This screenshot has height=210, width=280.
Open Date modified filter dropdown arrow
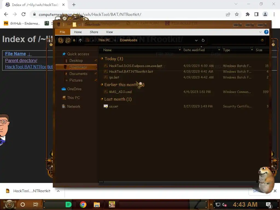point(219,50)
